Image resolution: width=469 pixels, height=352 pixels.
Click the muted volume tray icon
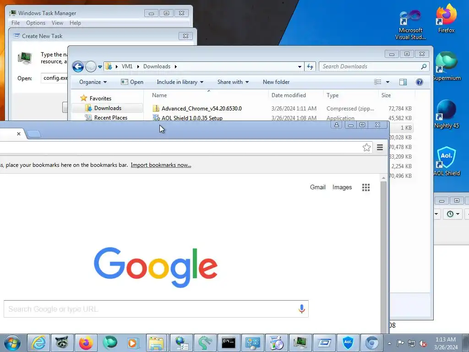click(423, 343)
